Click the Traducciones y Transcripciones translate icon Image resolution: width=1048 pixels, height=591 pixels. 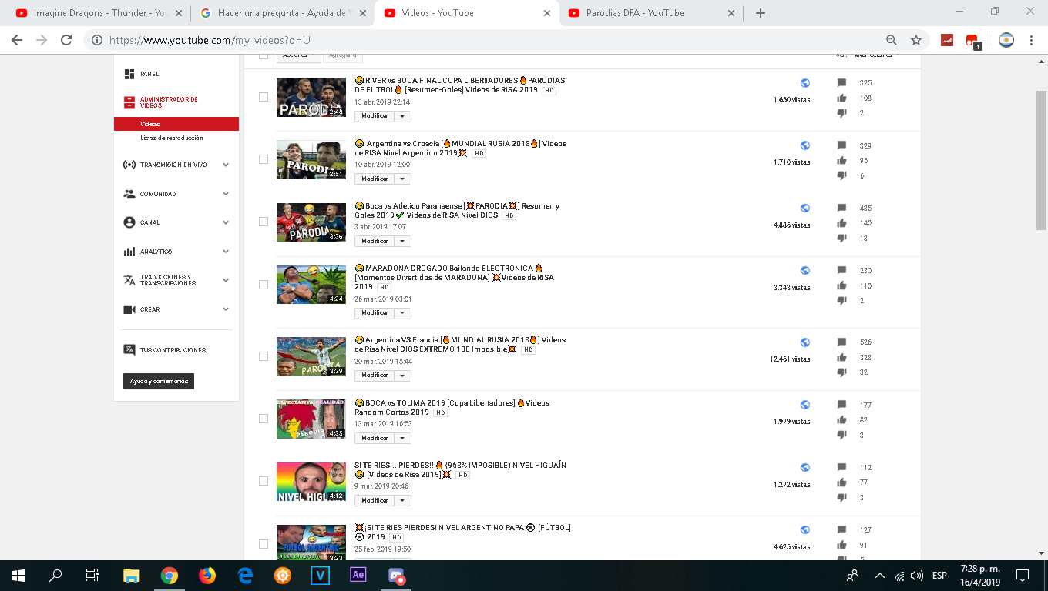pyautogui.click(x=129, y=280)
